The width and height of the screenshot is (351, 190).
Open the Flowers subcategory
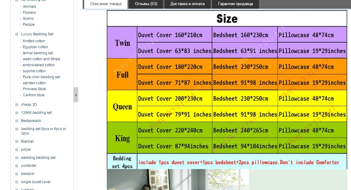pos(29,13)
